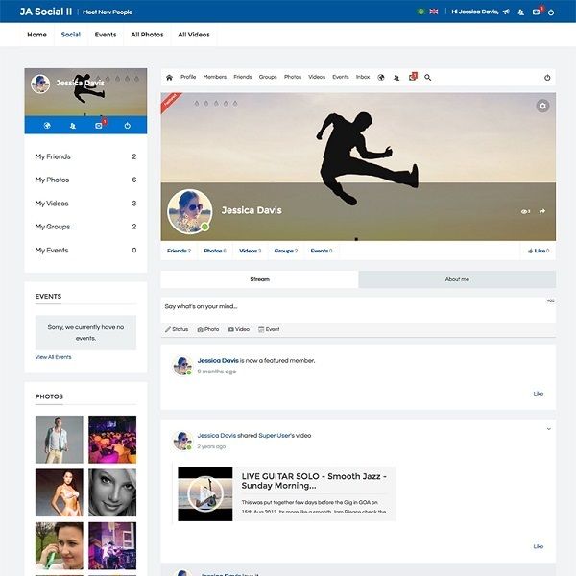This screenshot has width=576, height=576.
Task: Open the man in jacket photo thumbnail
Action: coord(60,440)
